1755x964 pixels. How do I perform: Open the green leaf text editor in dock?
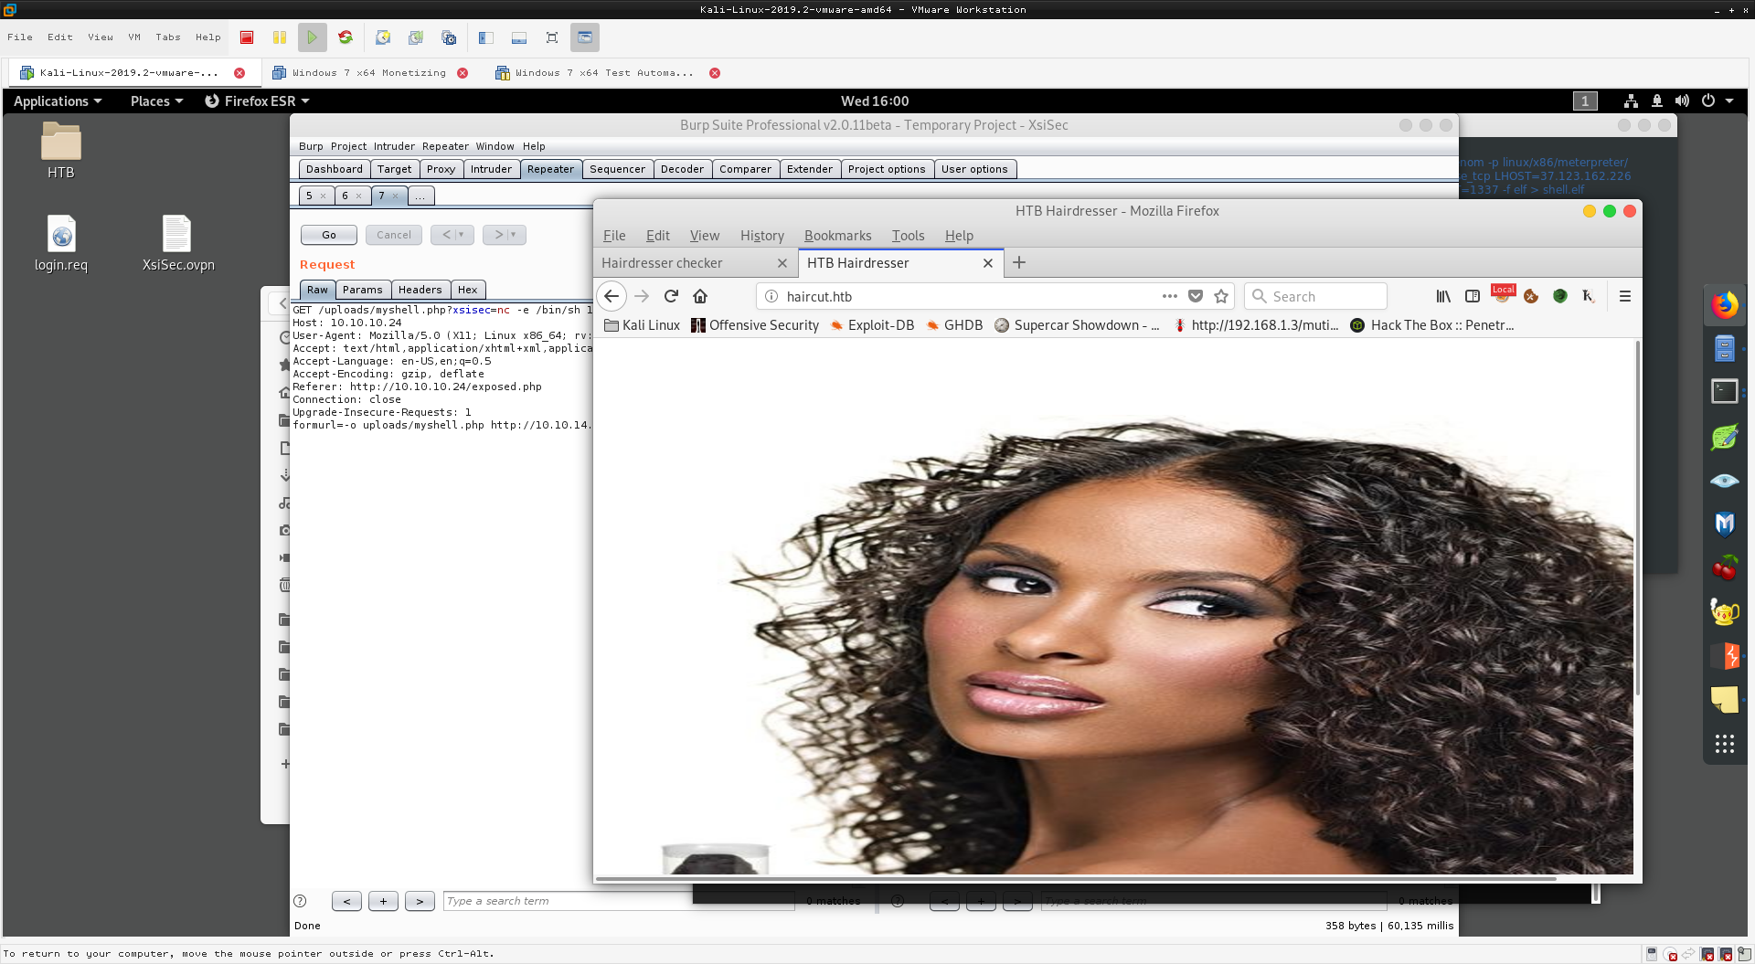(x=1725, y=437)
